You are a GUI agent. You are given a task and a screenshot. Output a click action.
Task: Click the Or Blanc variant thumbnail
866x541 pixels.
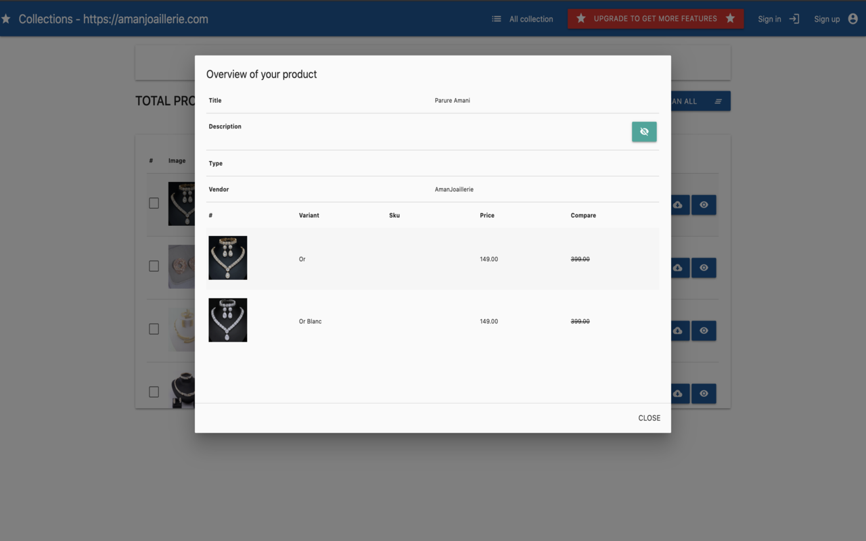227,320
